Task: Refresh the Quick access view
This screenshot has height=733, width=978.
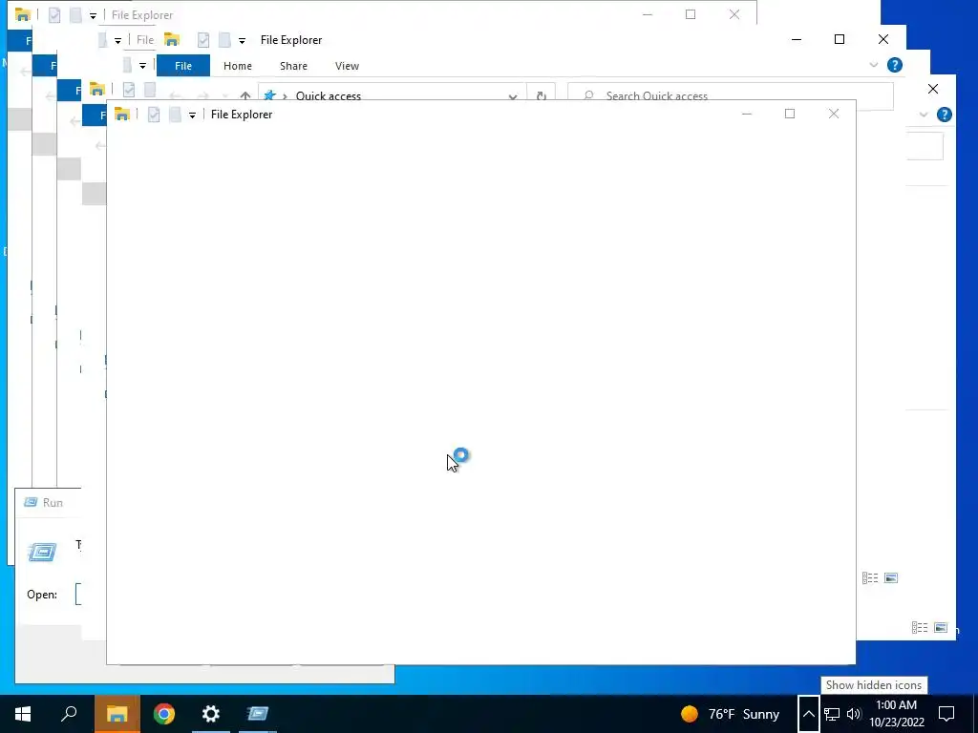Action: click(x=541, y=96)
